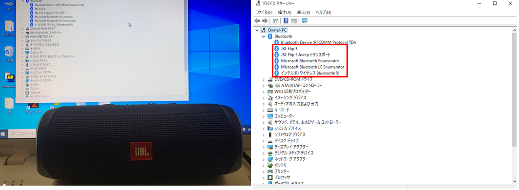Minimize the Device Manager window

pyautogui.click(x=480, y=3)
